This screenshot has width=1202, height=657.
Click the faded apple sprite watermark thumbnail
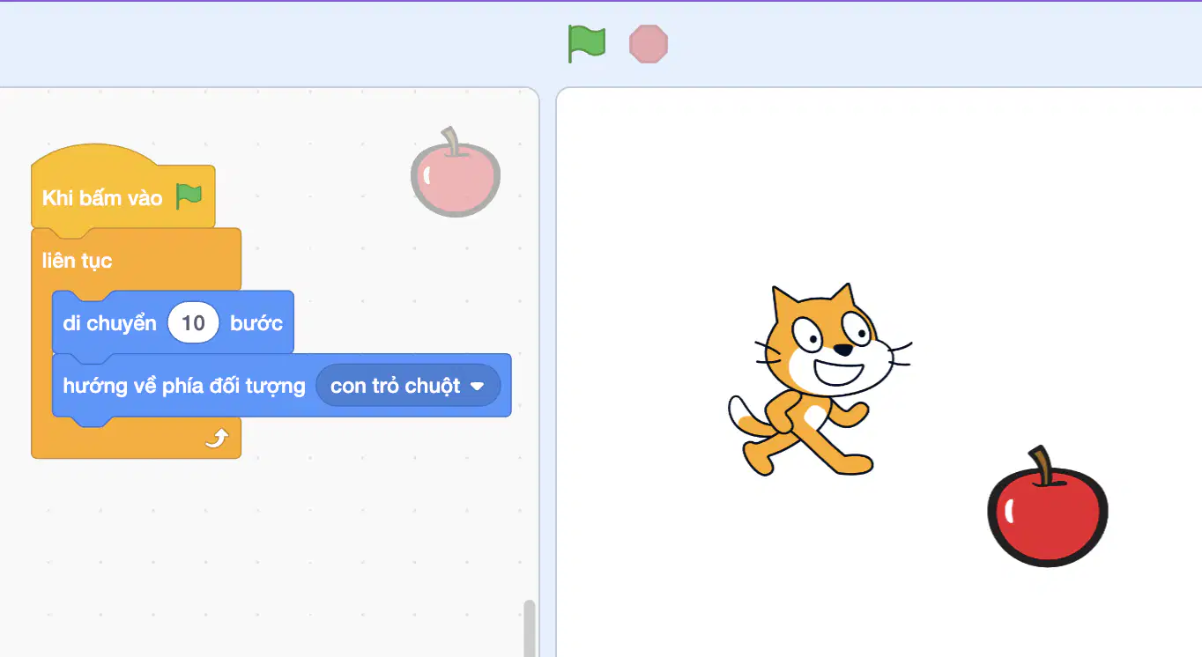[x=456, y=172]
